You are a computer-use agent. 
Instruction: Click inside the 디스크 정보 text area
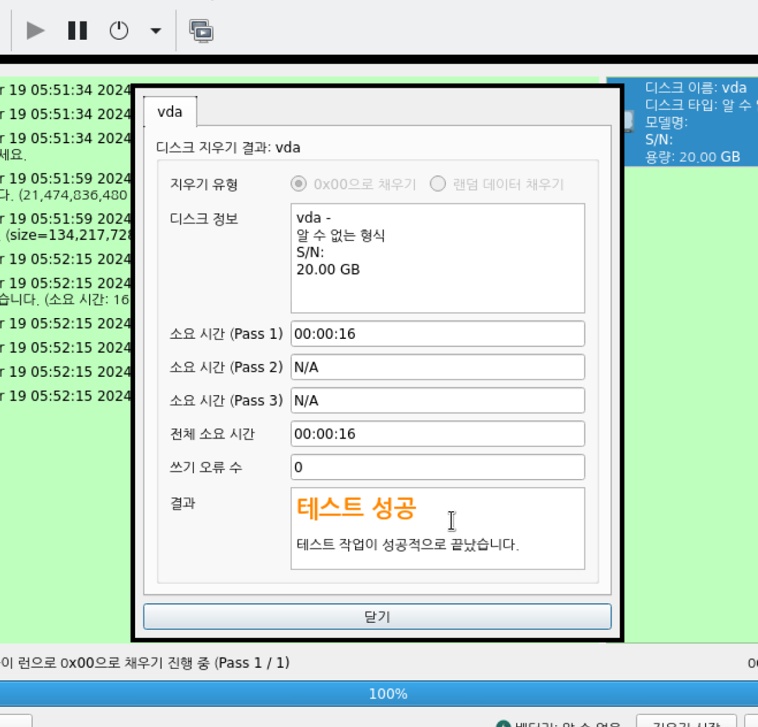(x=437, y=259)
